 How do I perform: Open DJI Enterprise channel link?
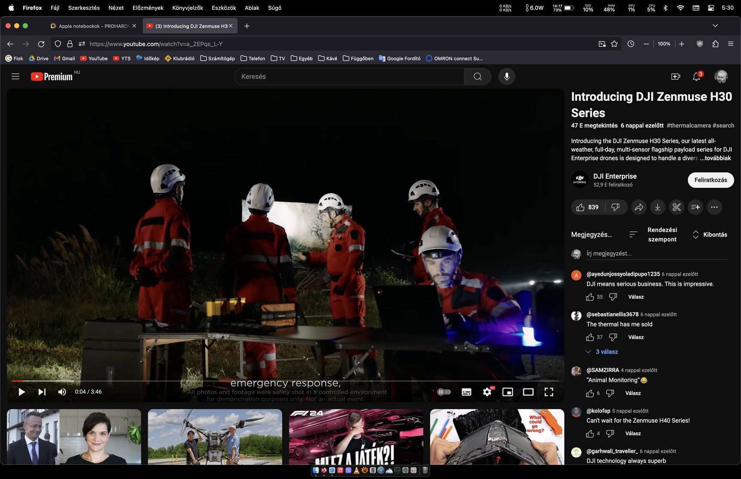[615, 176]
